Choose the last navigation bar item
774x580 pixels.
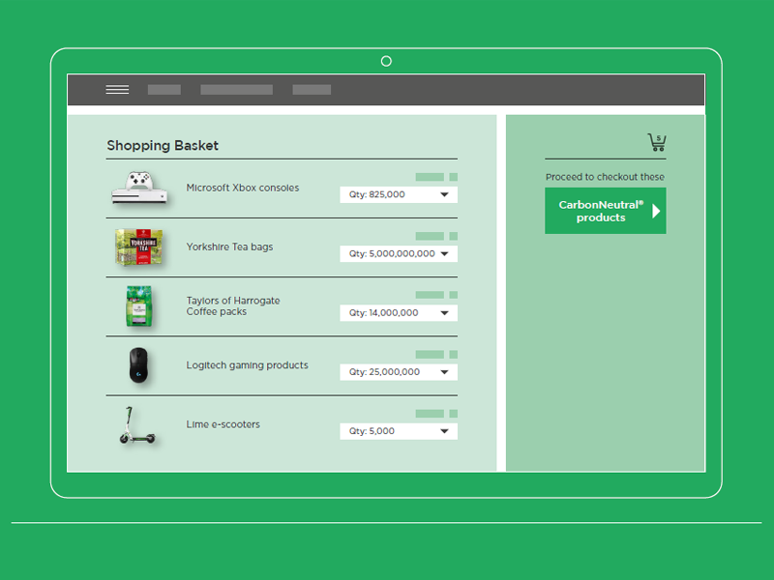[312, 90]
